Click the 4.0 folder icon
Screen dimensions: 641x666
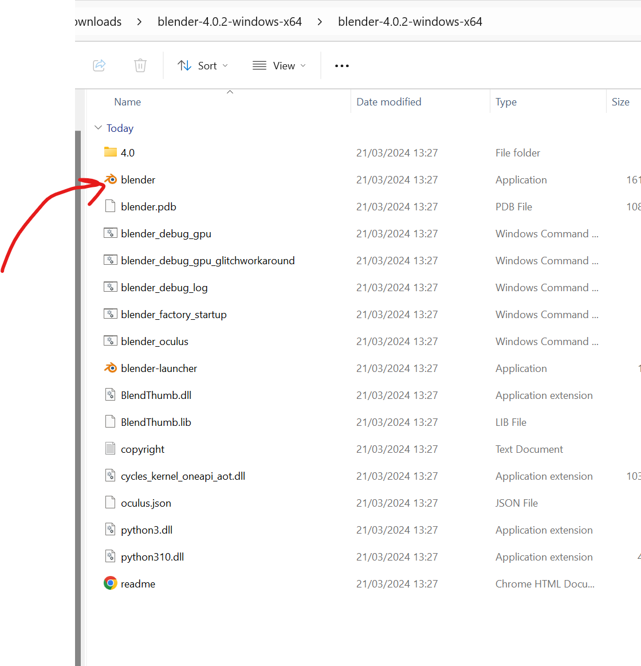tap(111, 152)
